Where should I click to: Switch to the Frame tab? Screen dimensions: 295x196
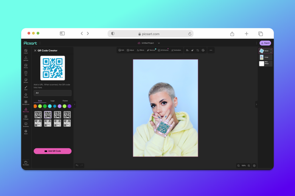point(65,101)
